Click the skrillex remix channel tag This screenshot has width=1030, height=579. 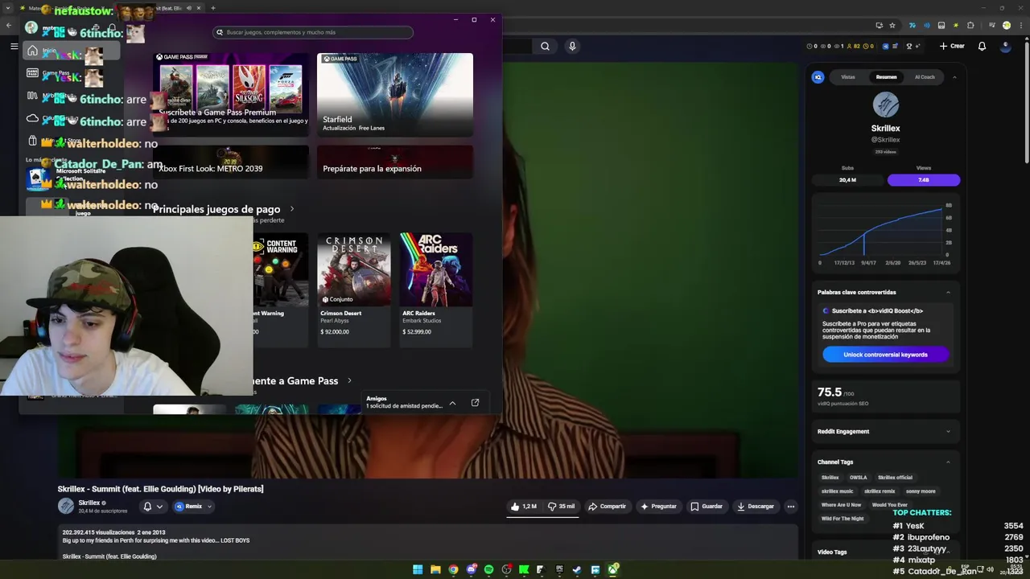[880, 491]
